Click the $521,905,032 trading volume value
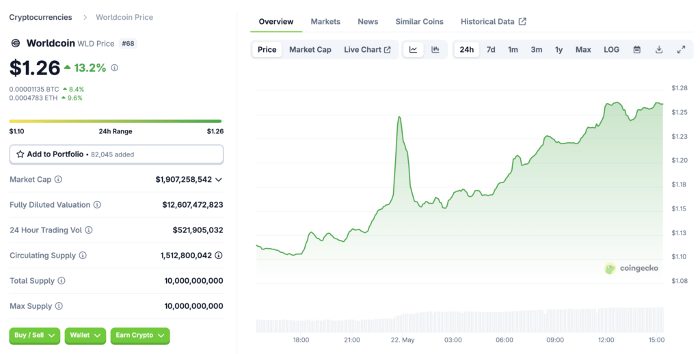700x354 pixels. tap(198, 230)
